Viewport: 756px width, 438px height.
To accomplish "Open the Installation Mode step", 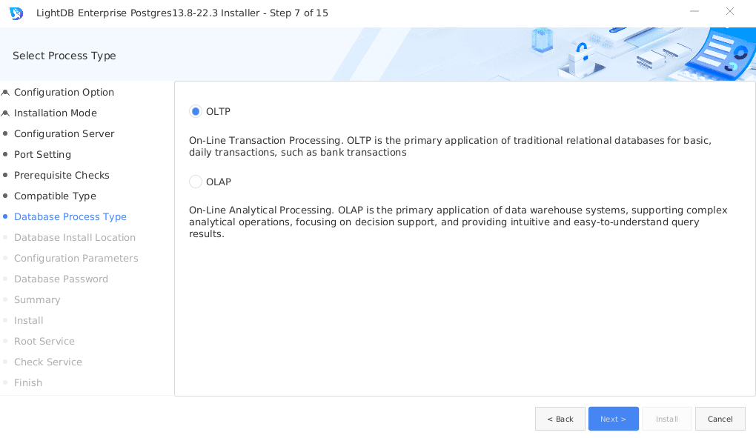I will pyautogui.click(x=56, y=113).
